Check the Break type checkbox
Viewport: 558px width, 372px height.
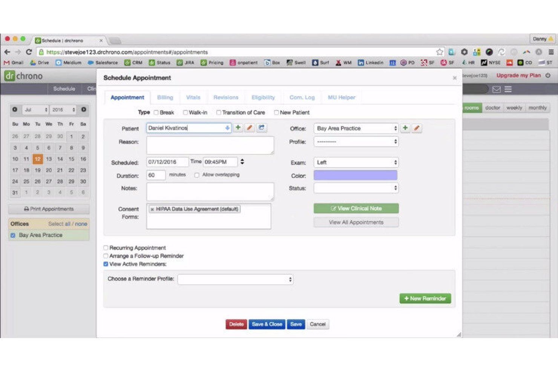click(156, 112)
